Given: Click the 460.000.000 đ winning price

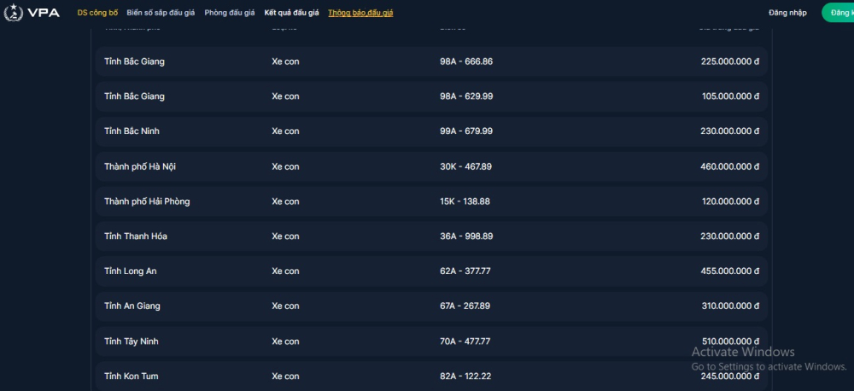Looking at the screenshot, I should tap(730, 166).
